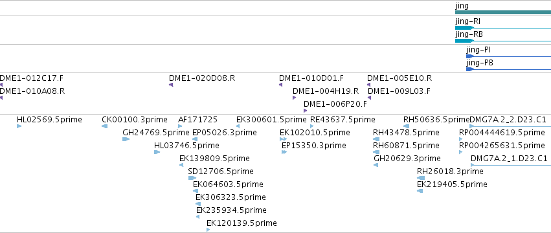Select the RH43478.5prime EST glyph

click(x=376, y=139)
